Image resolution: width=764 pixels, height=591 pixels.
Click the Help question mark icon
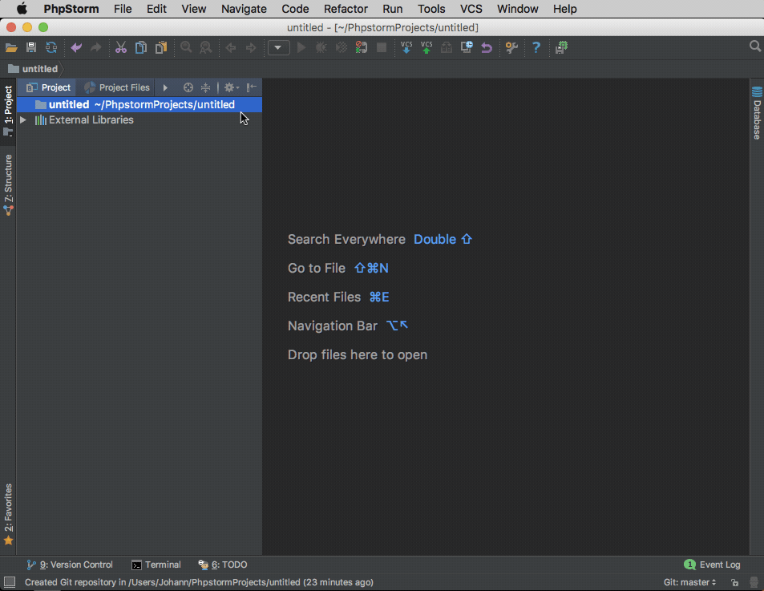[x=536, y=48]
